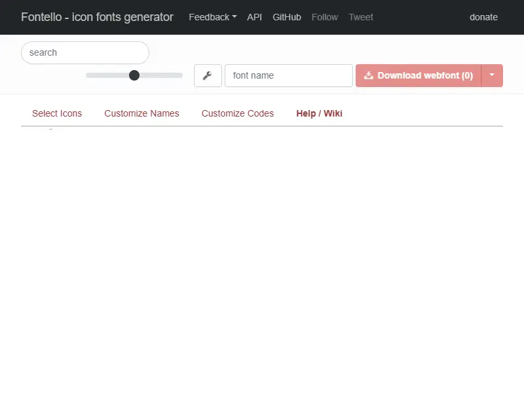Expand the download options arrow

coord(492,75)
